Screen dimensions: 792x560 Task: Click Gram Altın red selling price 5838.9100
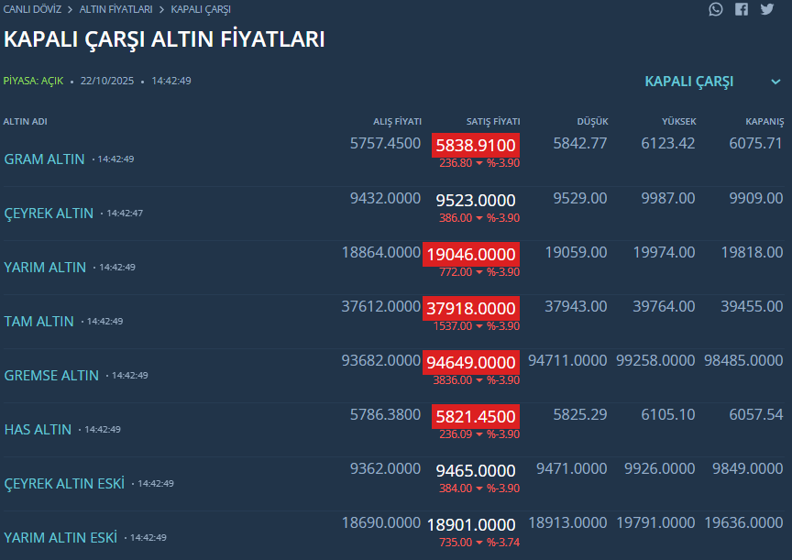tap(476, 145)
